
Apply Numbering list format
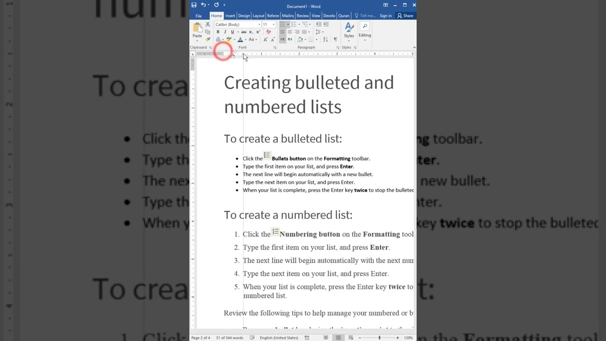[294, 24]
